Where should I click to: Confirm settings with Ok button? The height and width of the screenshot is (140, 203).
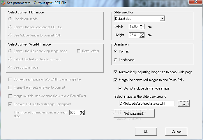[x=146, y=132]
